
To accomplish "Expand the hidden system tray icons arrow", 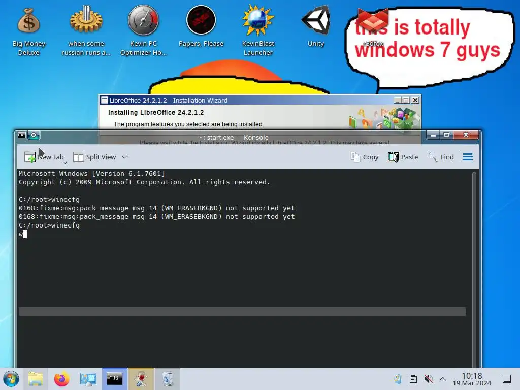I will click(443, 379).
